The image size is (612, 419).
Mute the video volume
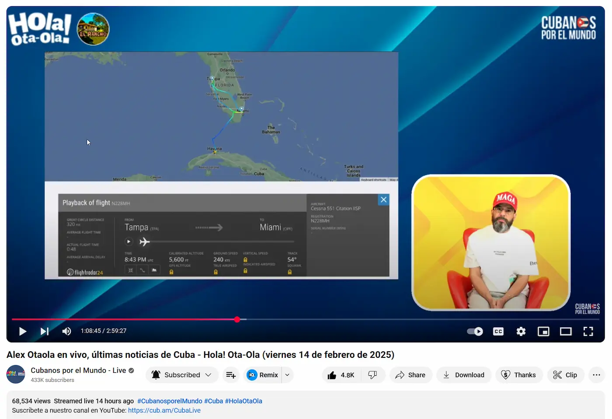click(x=66, y=331)
